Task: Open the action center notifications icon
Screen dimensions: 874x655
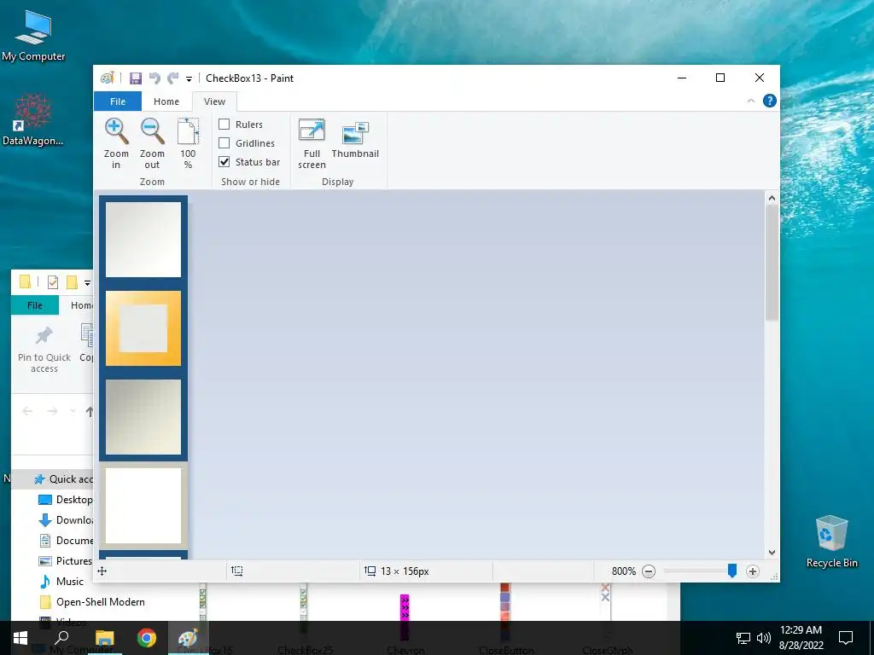Action: coord(846,638)
